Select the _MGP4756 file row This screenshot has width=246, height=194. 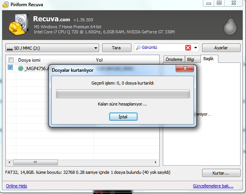[x=28, y=68]
